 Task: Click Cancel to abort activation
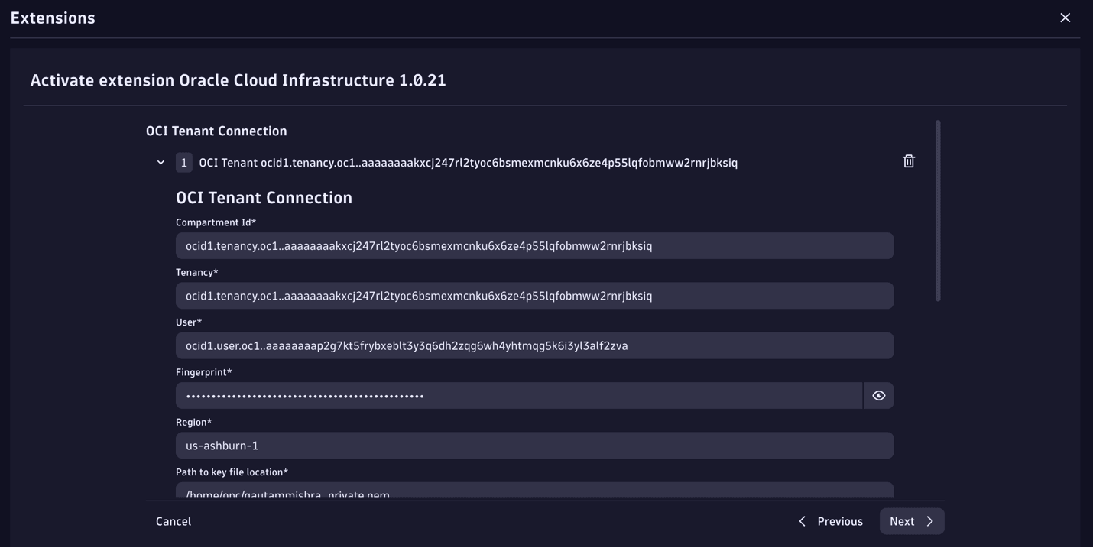(x=174, y=519)
